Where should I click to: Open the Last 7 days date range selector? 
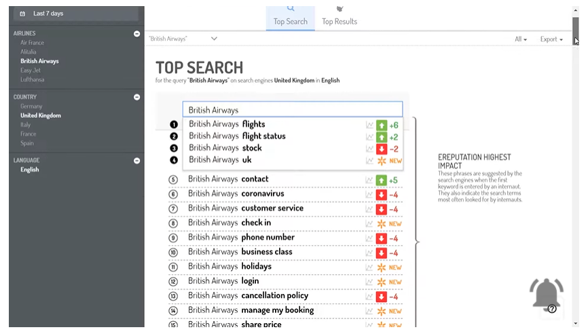pyautogui.click(x=76, y=14)
